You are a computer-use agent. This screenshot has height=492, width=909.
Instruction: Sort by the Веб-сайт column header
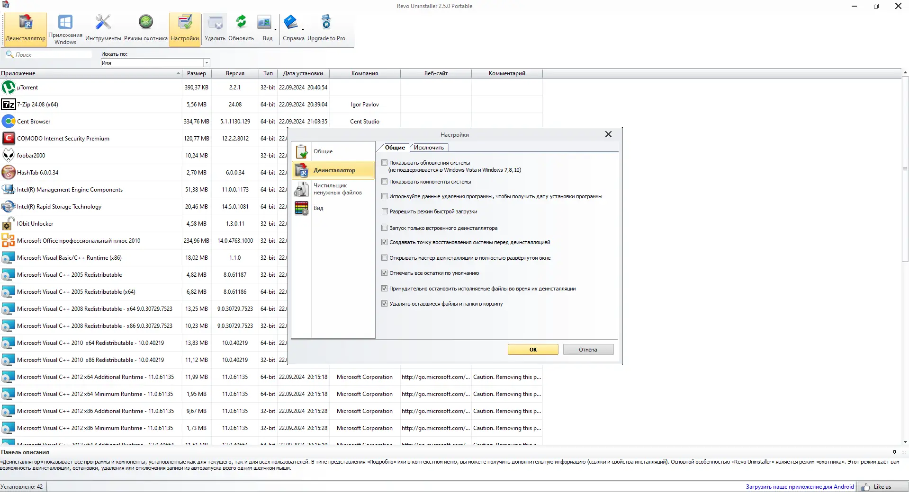436,73
